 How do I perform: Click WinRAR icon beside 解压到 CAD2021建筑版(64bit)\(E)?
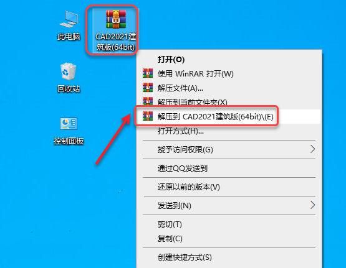click(148, 116)
